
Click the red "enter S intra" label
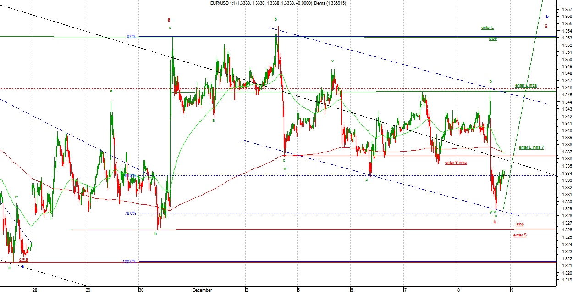click(456, 163)
